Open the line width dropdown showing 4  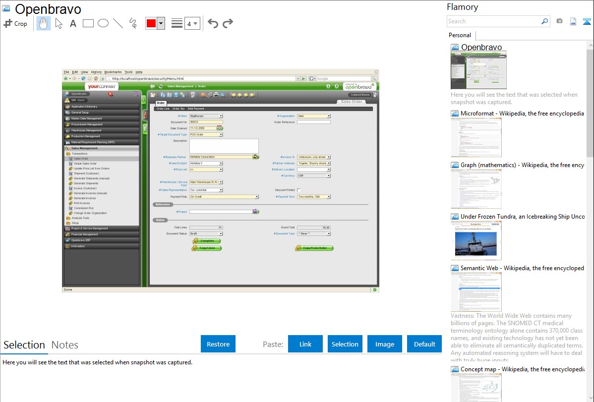pyautogui.click(x=192, y=23)
